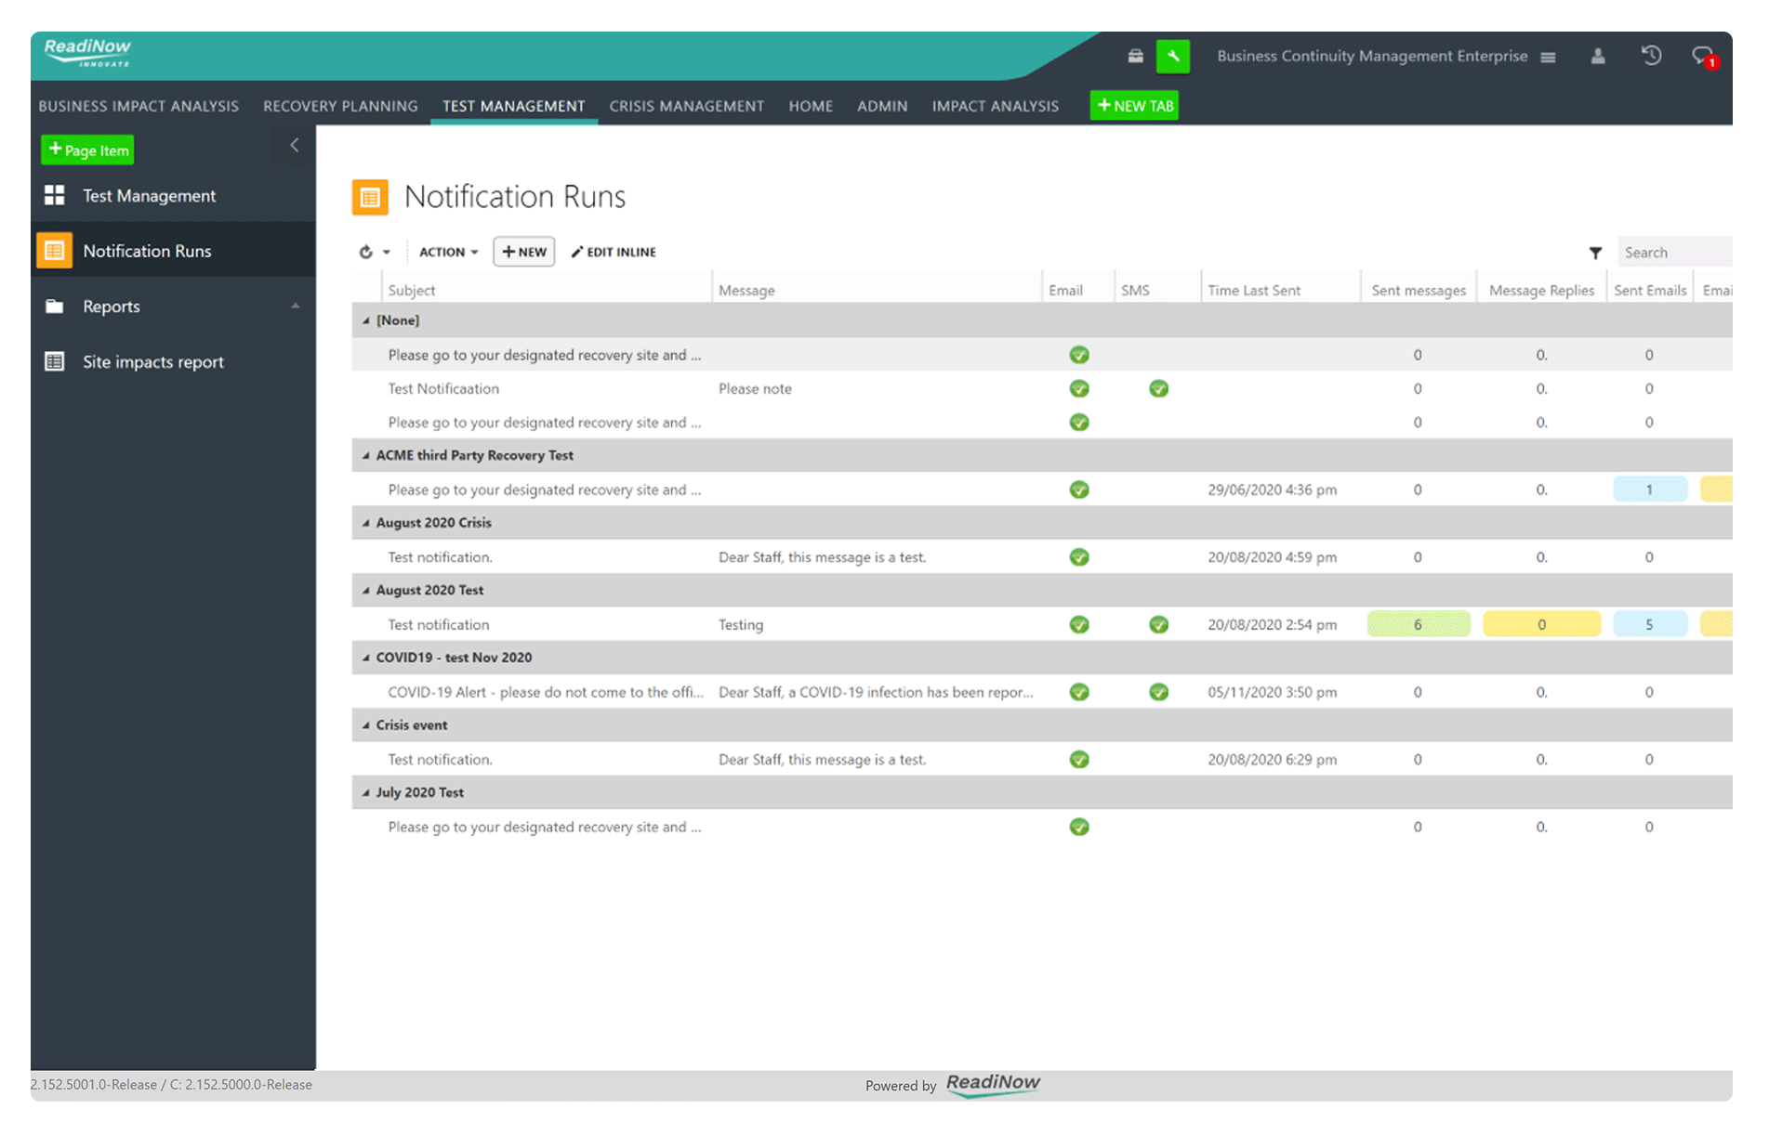Collapse the [None] group
Image resolution: width=1769 pixels, height=1135 pixels.
pyautogui.click(x=365, y=320)
